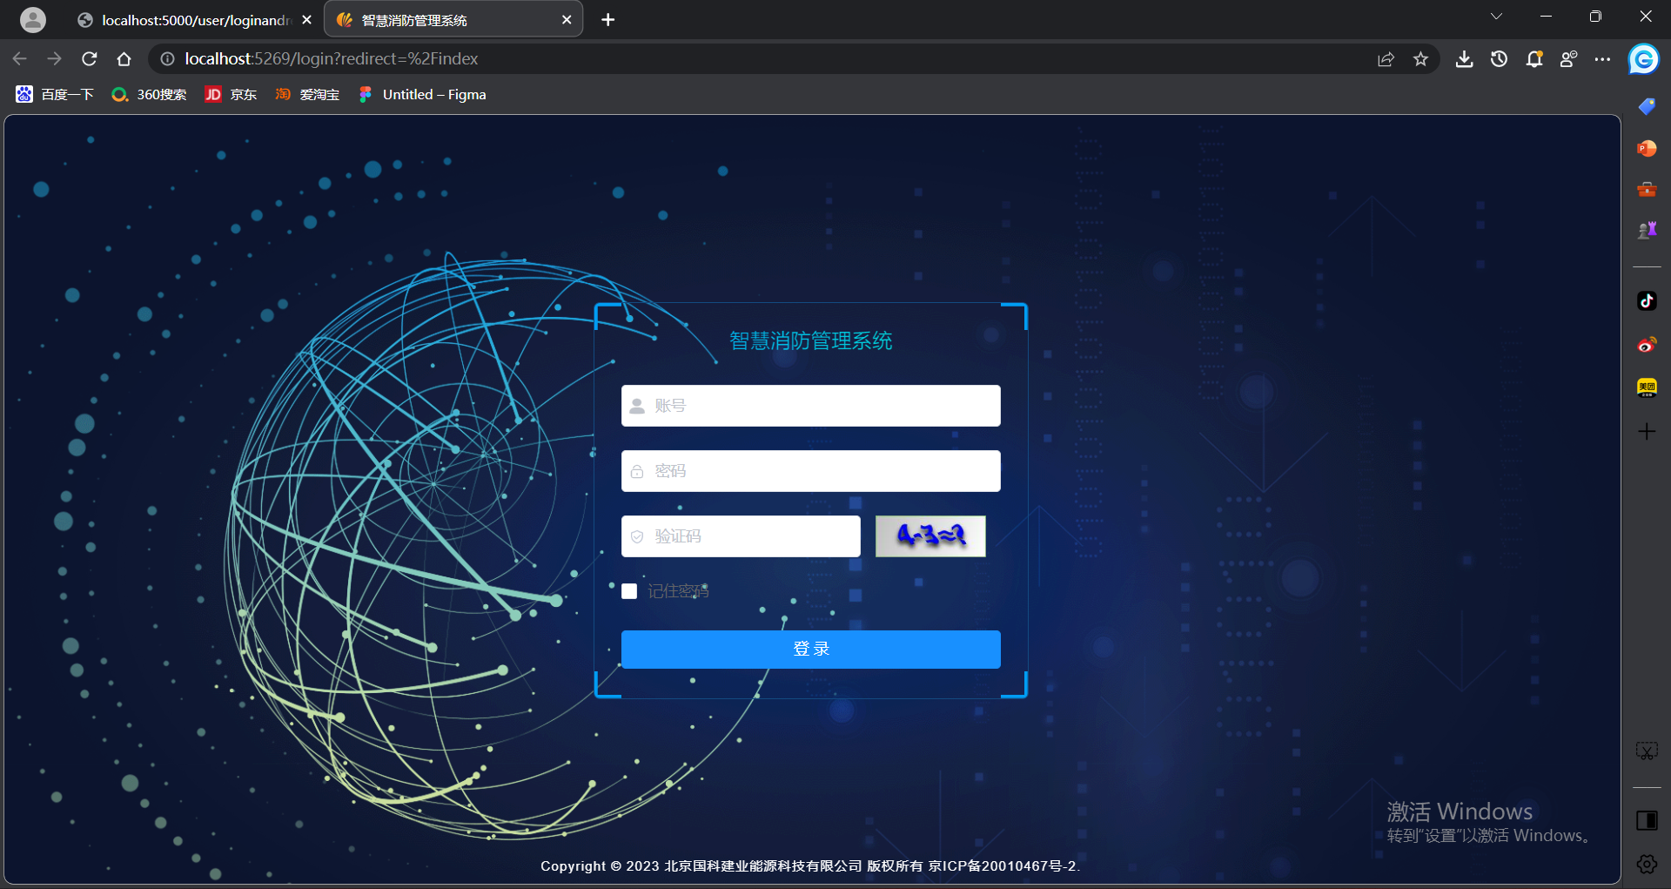Open the TikTok sidebar icon
This screenshot has height=889, width=1671.
tap(1647, 301)
